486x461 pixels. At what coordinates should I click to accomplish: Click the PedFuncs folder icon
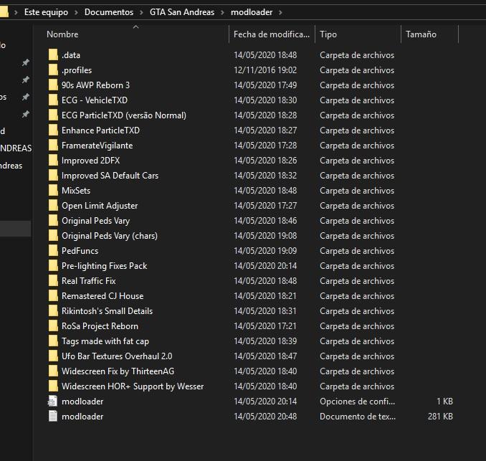[53, 250]
